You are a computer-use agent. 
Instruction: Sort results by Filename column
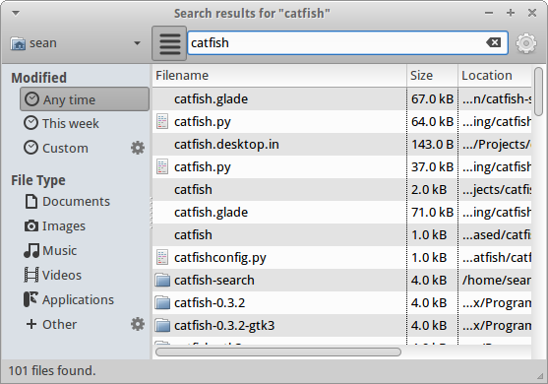pos(279,76)
